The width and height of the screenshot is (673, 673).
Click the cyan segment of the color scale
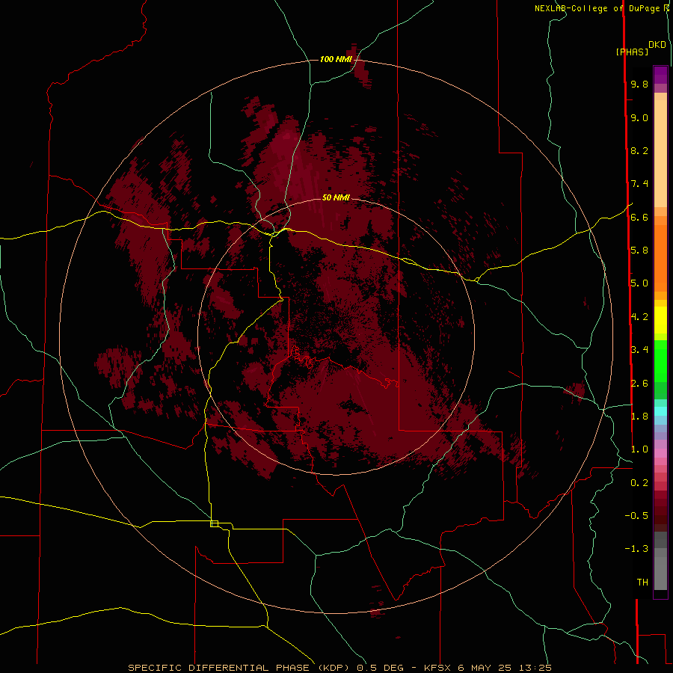point(660,411)
